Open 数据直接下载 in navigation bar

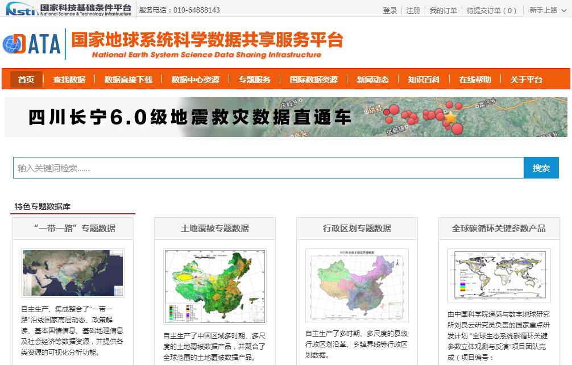tap(129, 80)
